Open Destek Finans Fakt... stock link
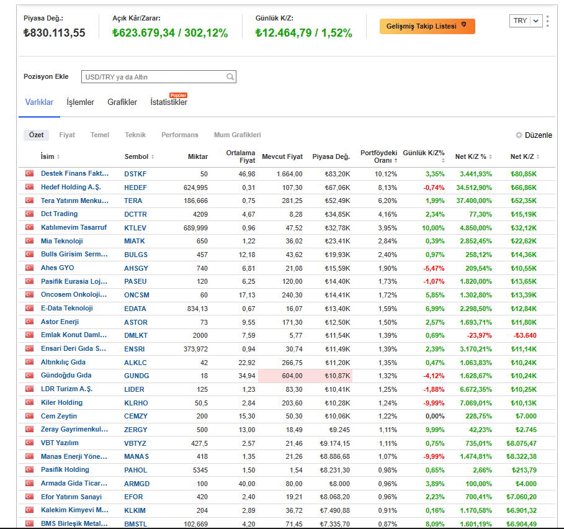This screenshot has height=529, width=564. click(x=74, y=173)
